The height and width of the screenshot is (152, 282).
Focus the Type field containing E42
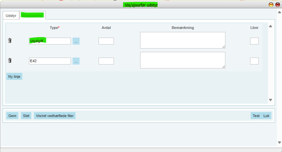coord(50,61)
